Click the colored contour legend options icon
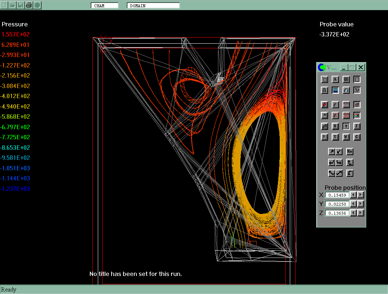The image size is (388, 294). tap(357, 116)
